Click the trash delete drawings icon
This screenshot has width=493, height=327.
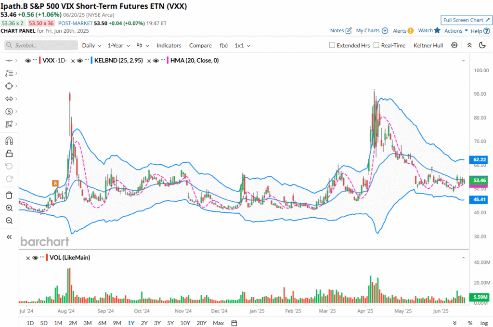(x=9, y=195)
